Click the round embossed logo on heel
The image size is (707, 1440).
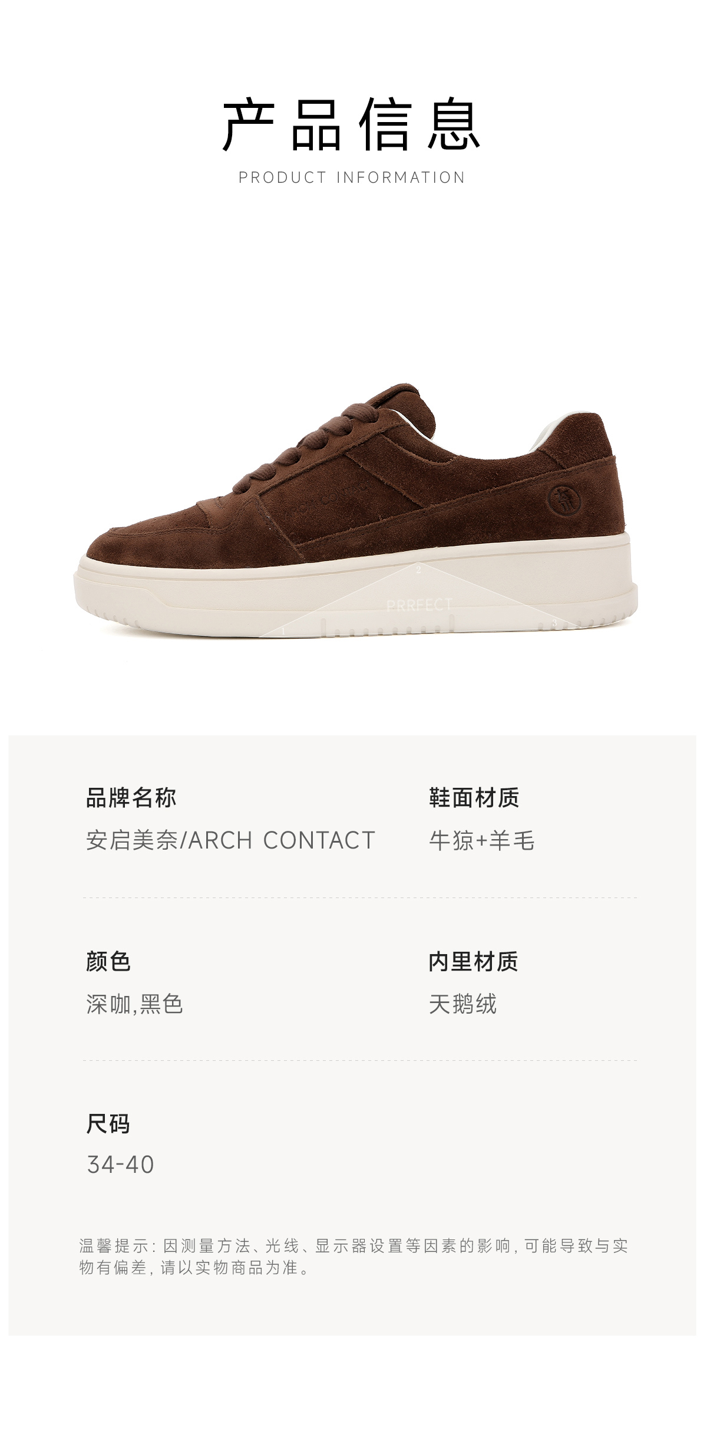coord(564,499)
